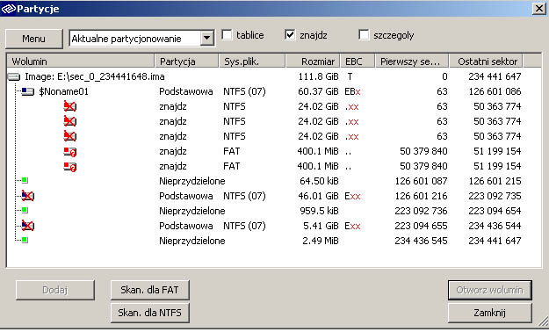Click Podstawowa in the 46.01 GiB row
The height and width of the screenshot is (332, 549).
pyautogui.click(x=186, y=196)
